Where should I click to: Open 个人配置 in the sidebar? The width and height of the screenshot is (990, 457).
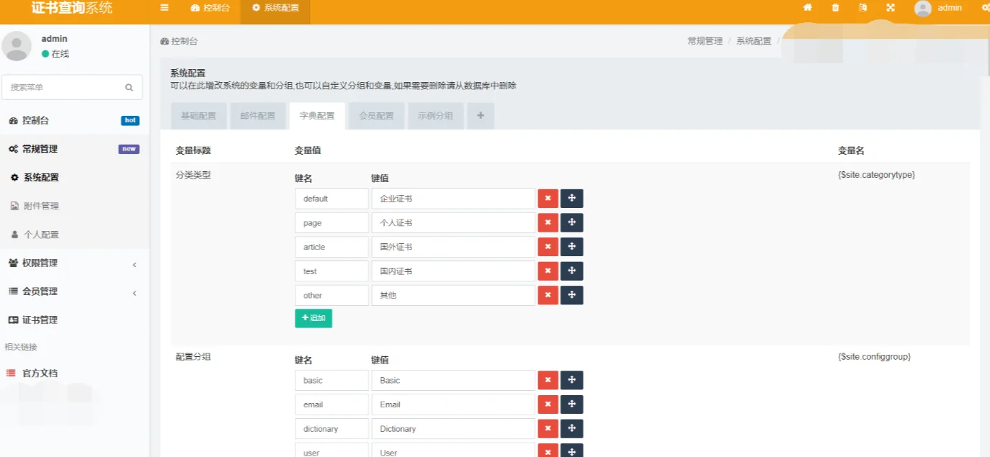tap(75, 235)
